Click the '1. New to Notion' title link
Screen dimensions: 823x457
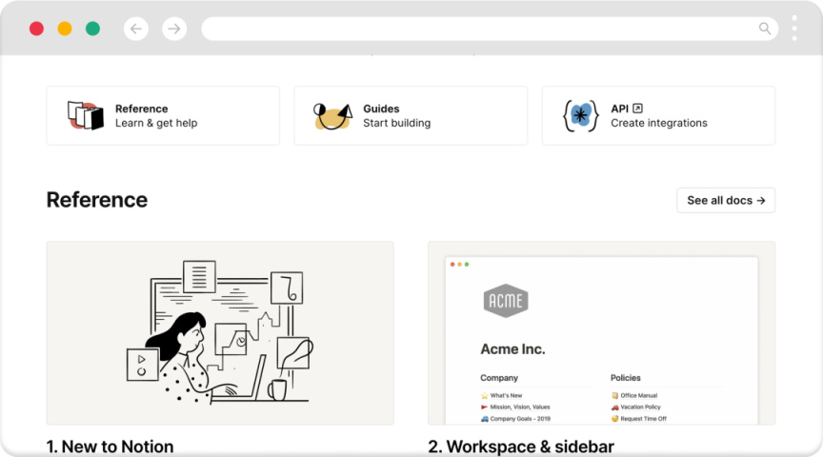pos(110,446)
